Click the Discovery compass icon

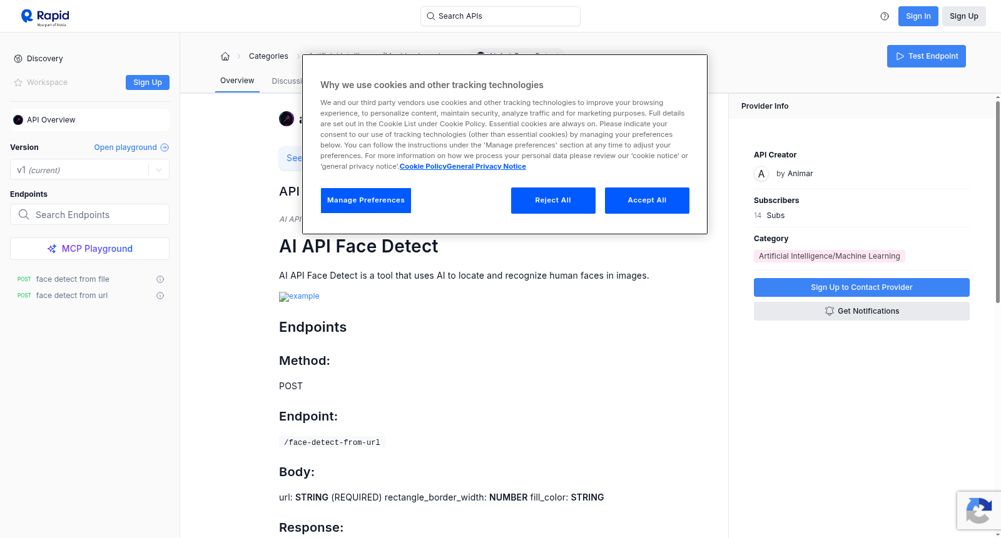pos(18,59)
